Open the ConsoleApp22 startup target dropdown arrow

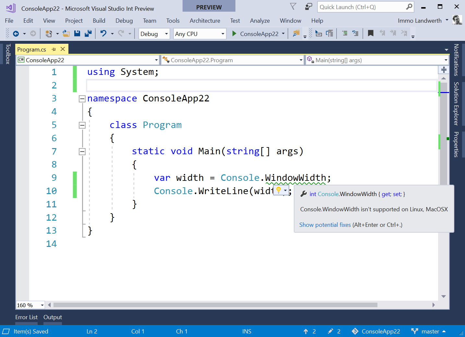click(x=283, y=34)
